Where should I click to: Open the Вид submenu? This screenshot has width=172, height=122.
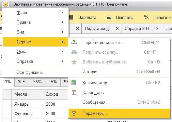[x=35, y=32]
